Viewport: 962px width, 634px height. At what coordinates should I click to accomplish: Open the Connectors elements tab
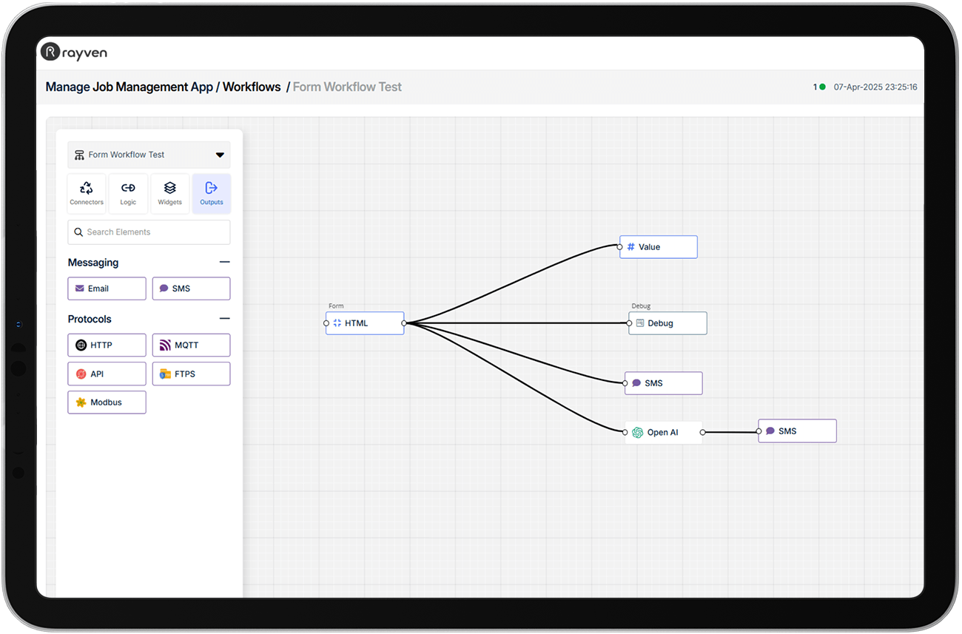point(87,193)
